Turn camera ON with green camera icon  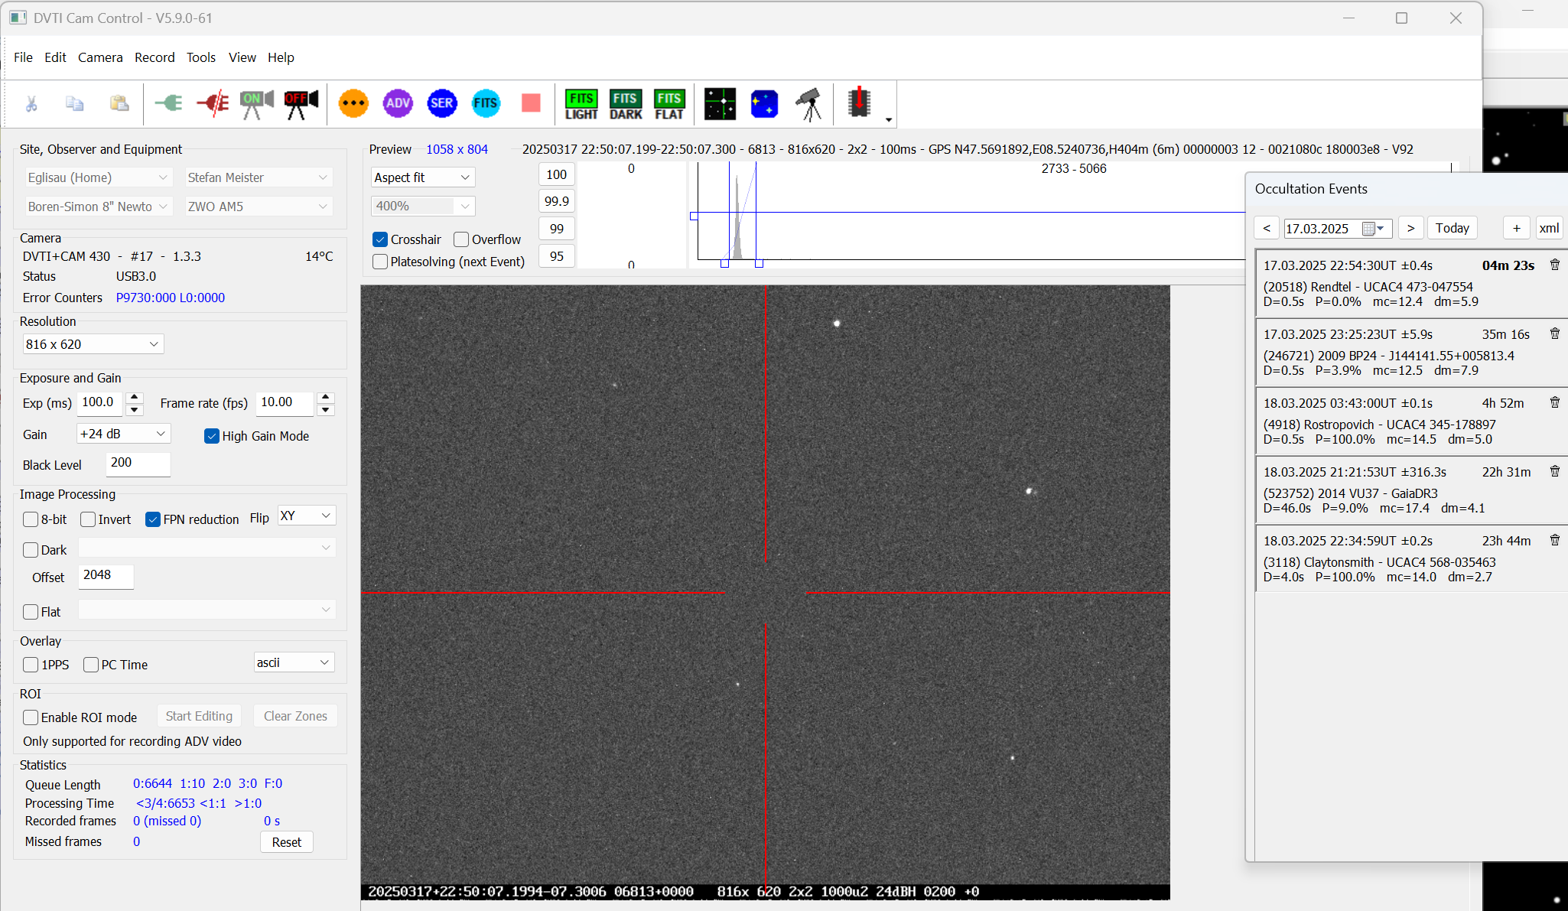256,103
